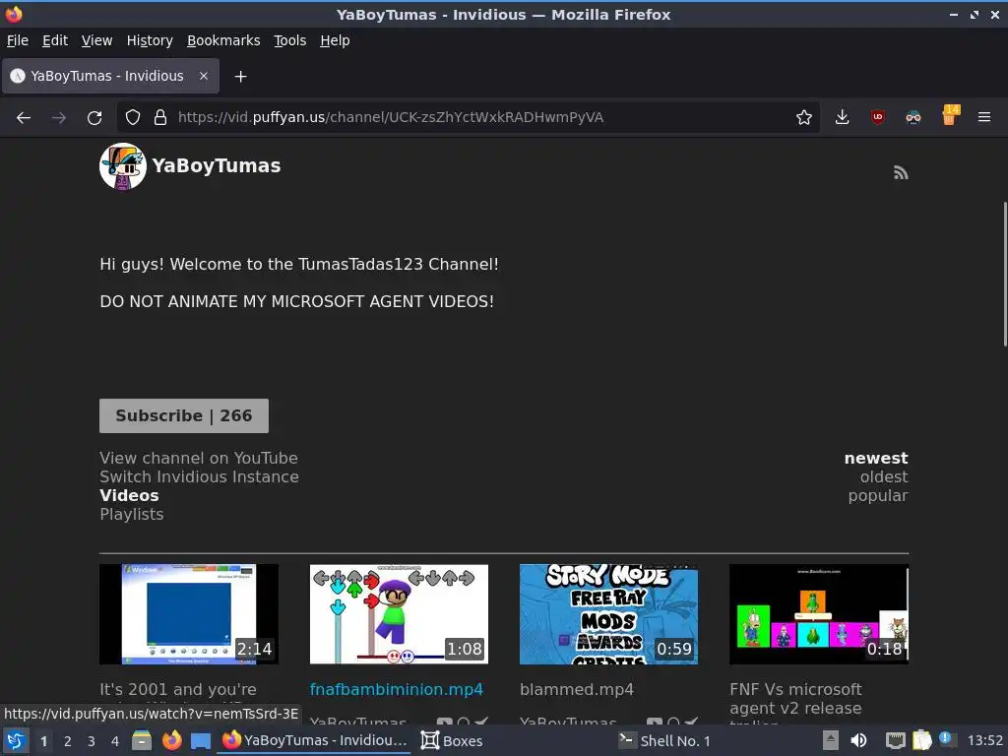Open the network tray icon
The image size is (1008, 756).
896,741
